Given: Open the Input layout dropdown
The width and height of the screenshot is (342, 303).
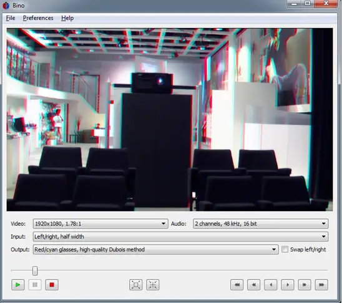Looking at the screenshot, I should click(x=180, y=236).
